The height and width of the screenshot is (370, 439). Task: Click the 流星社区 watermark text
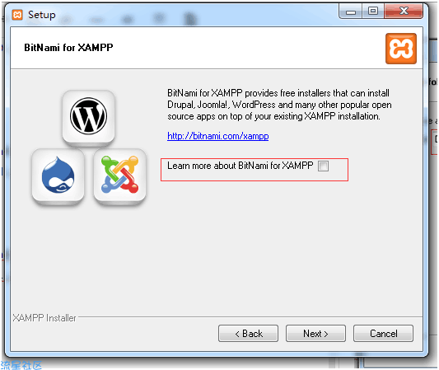click(21, 366)
